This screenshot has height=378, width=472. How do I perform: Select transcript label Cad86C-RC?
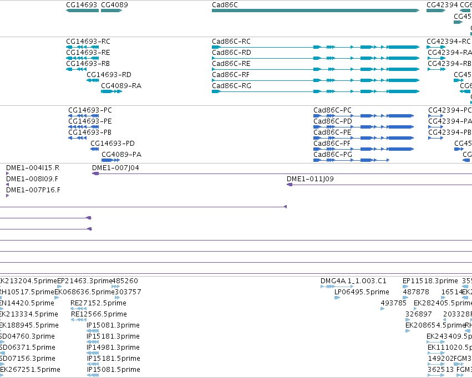[231, 42]
